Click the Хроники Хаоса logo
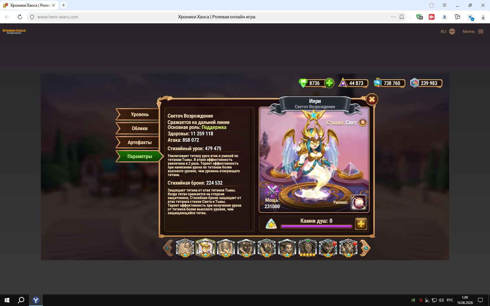This screenshot has height=306, width=490. (x=14, y=31)
